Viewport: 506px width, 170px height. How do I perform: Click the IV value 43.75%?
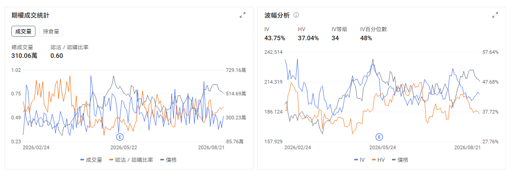pyautogui.click(x=275, y=38)
